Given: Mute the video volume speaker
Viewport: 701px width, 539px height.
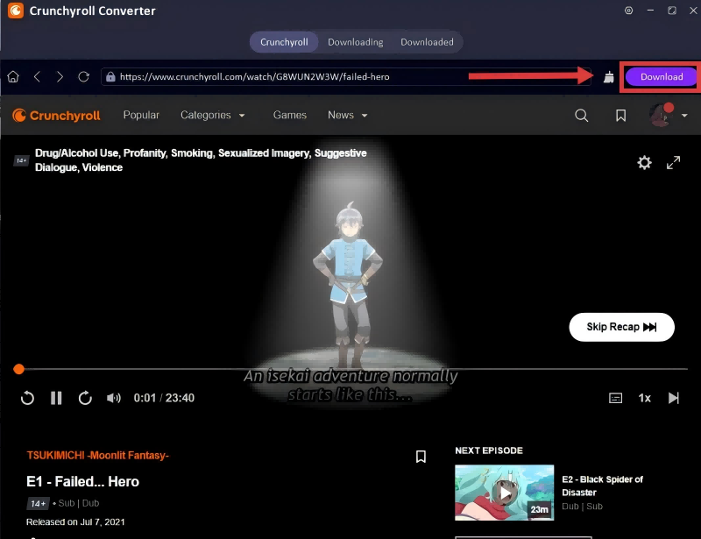Looking at the screenshot, I should click(114, 398).
